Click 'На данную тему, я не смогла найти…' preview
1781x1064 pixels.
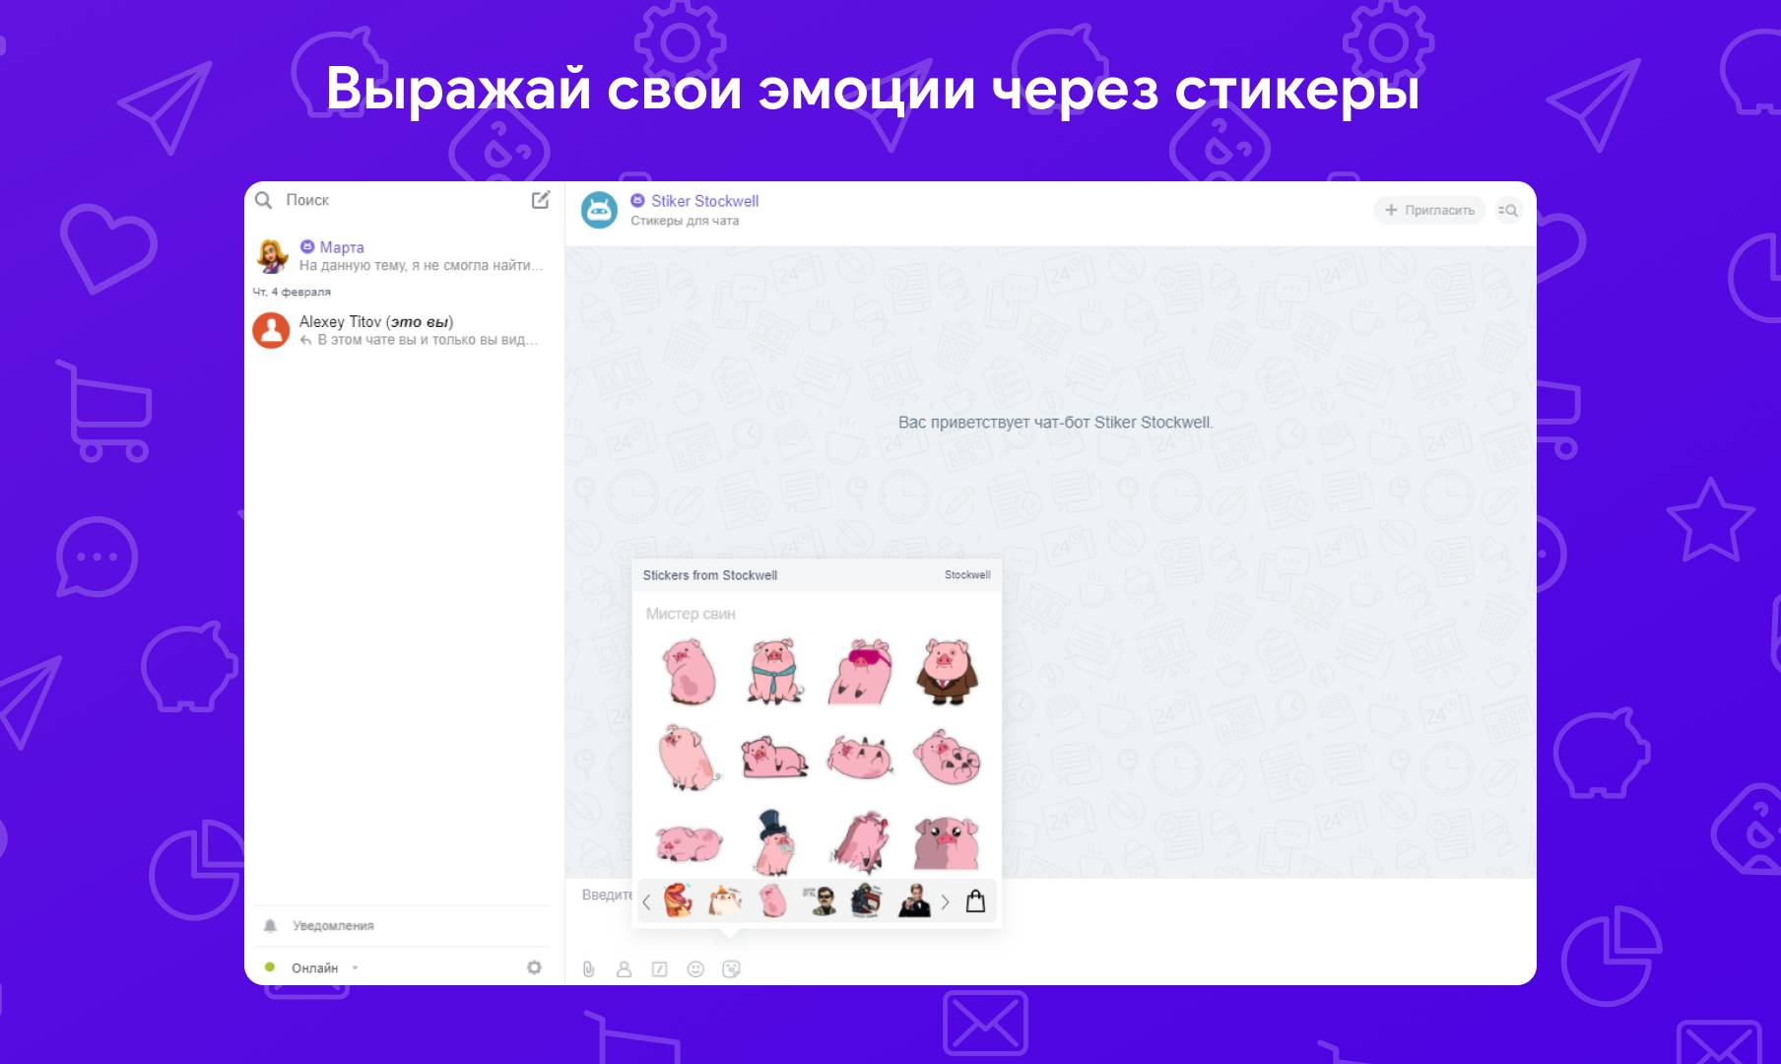421,265
